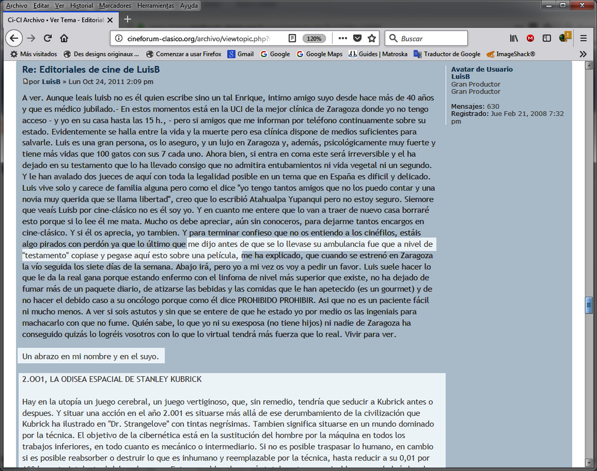
Task: Open the ImageShack bookmark
Action: [511, 54]
